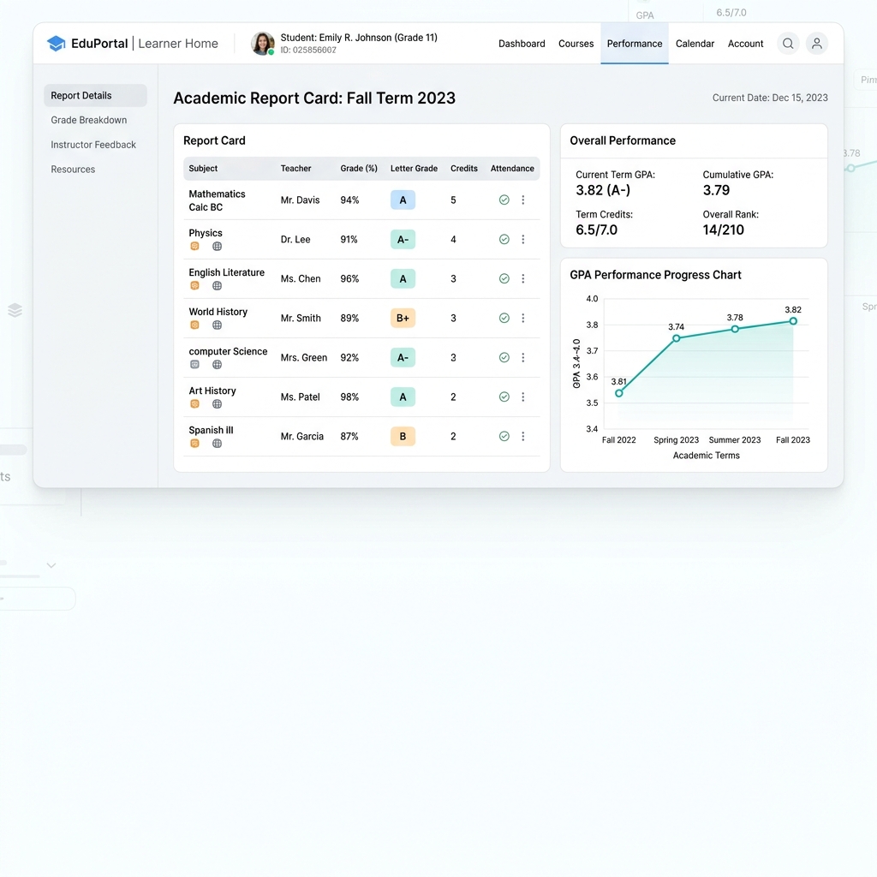Screen dimensions: 877x877
Task: Go to the Dashboard tab
Action: tap(522, 44)
